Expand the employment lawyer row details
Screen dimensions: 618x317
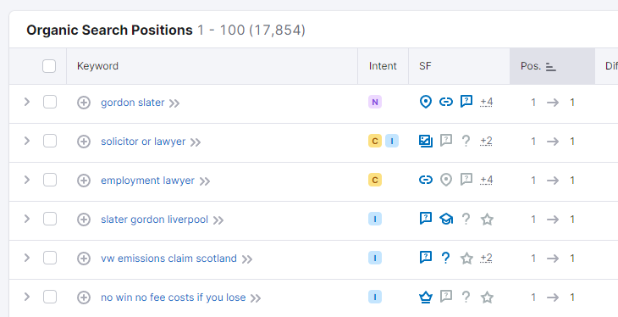(27, 180)
